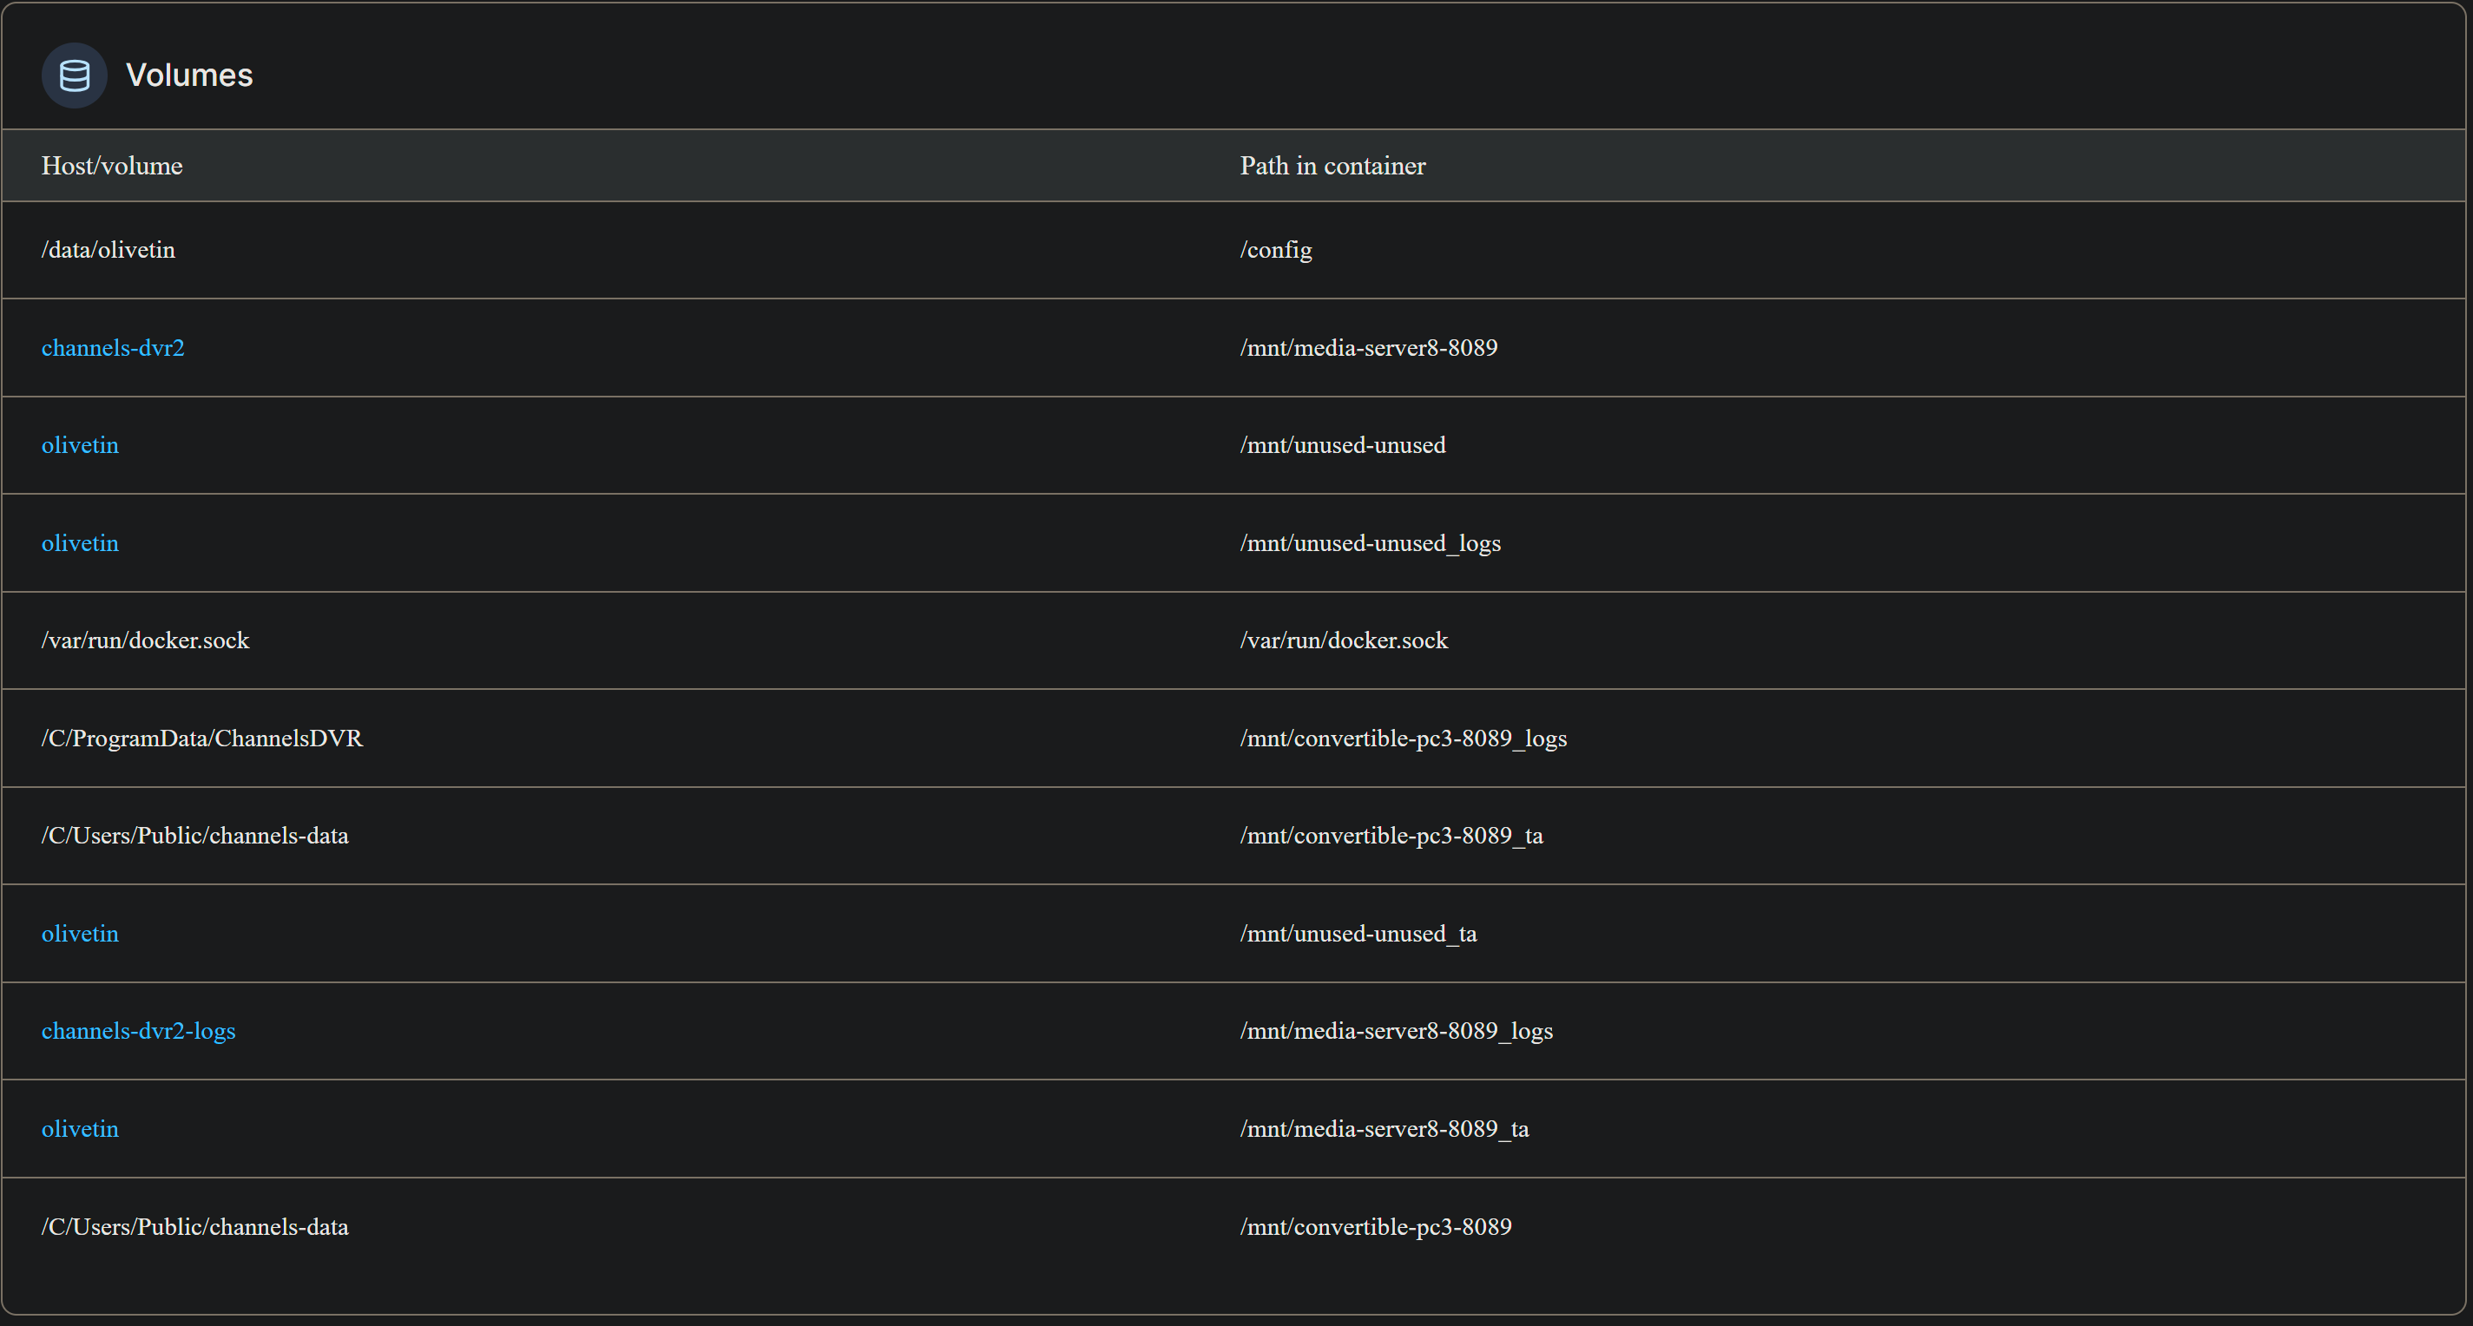Select the /data/olivetin host path
Viewport: 2473px width, 1326px height.
point(108,249)
